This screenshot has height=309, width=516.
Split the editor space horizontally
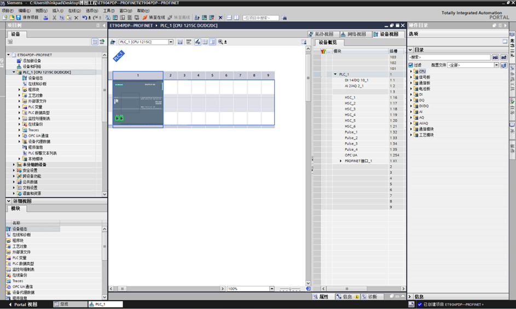point(229,18)
